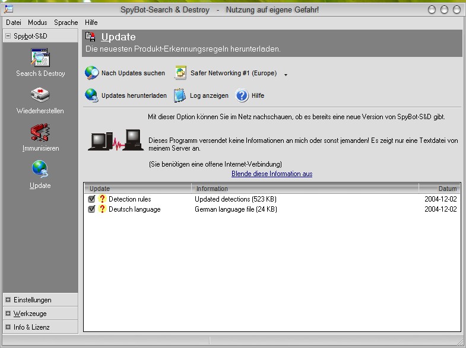Expand the Info & Lizenz section

coord(8,327)
